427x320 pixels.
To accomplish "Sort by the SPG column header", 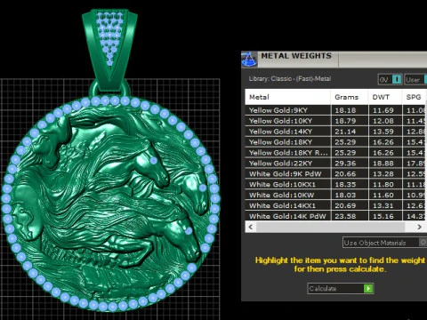I will point(415,97).
